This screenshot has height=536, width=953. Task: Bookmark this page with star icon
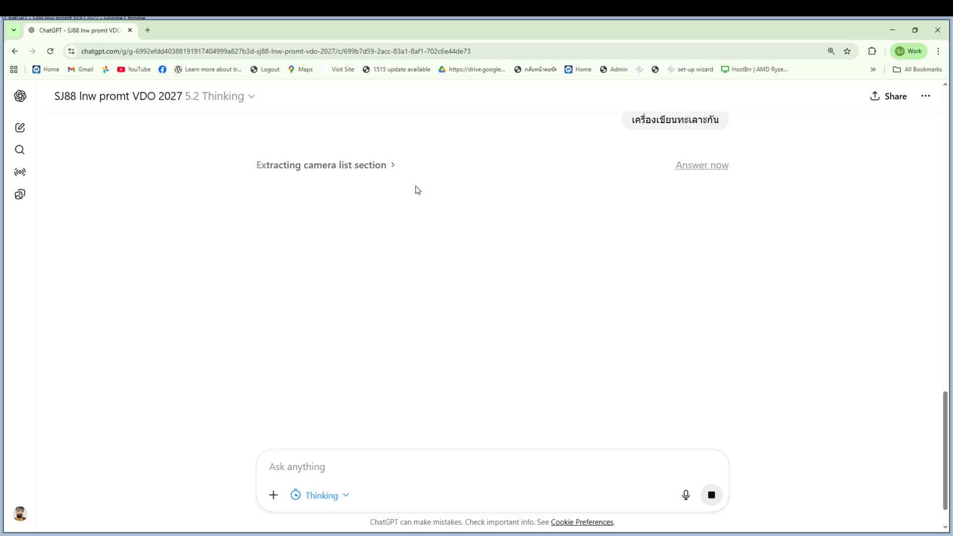coord(847,51)
